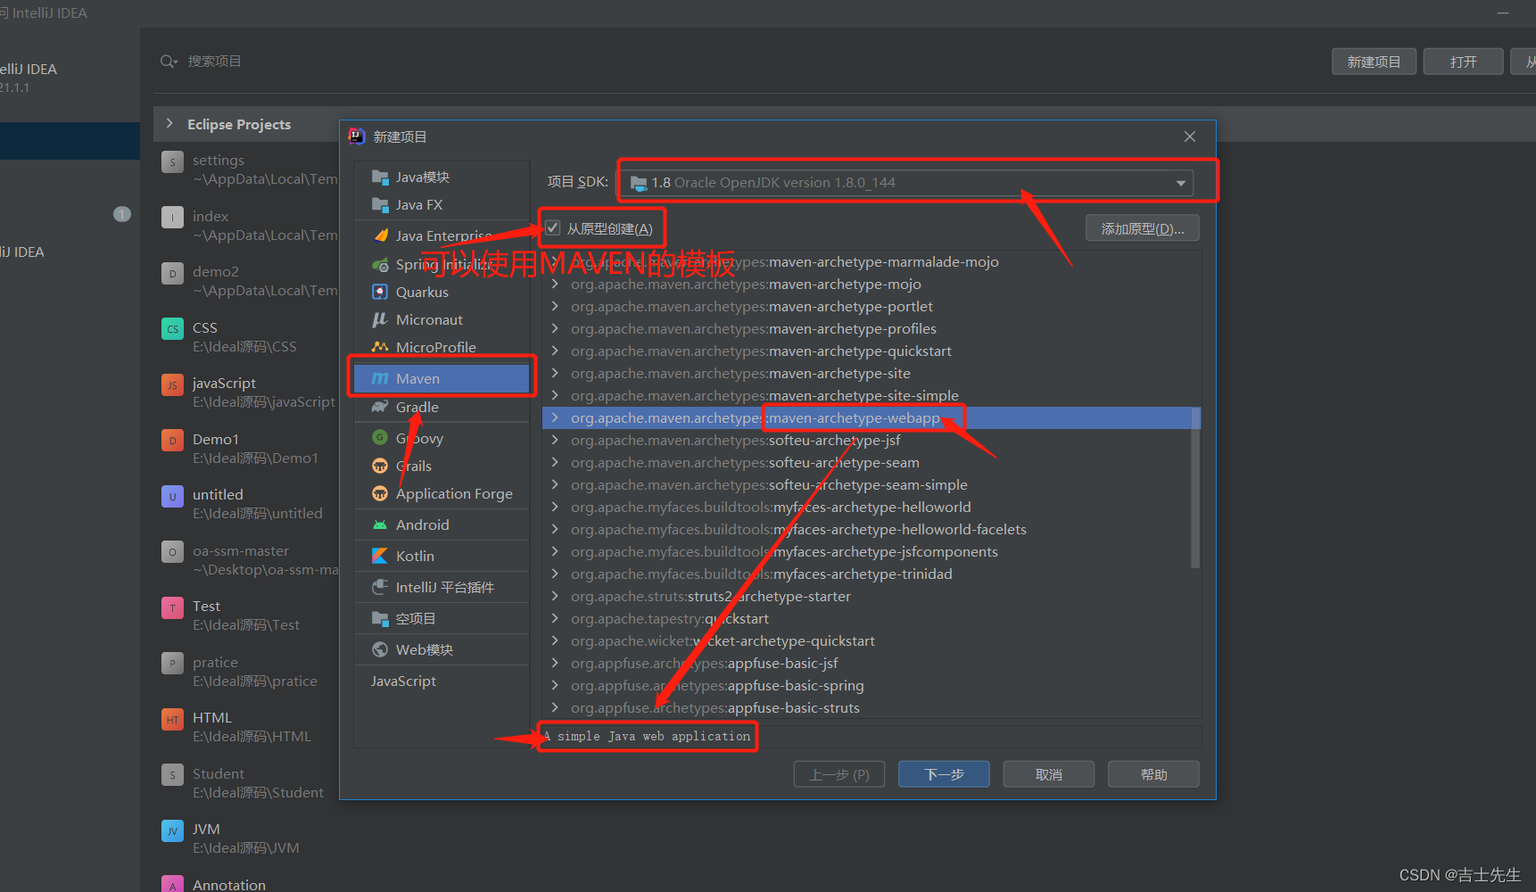The height and width of the screenshot is (892, 1536).
Task: Click the Quarkus icon
Action: [x=380, y=292]
